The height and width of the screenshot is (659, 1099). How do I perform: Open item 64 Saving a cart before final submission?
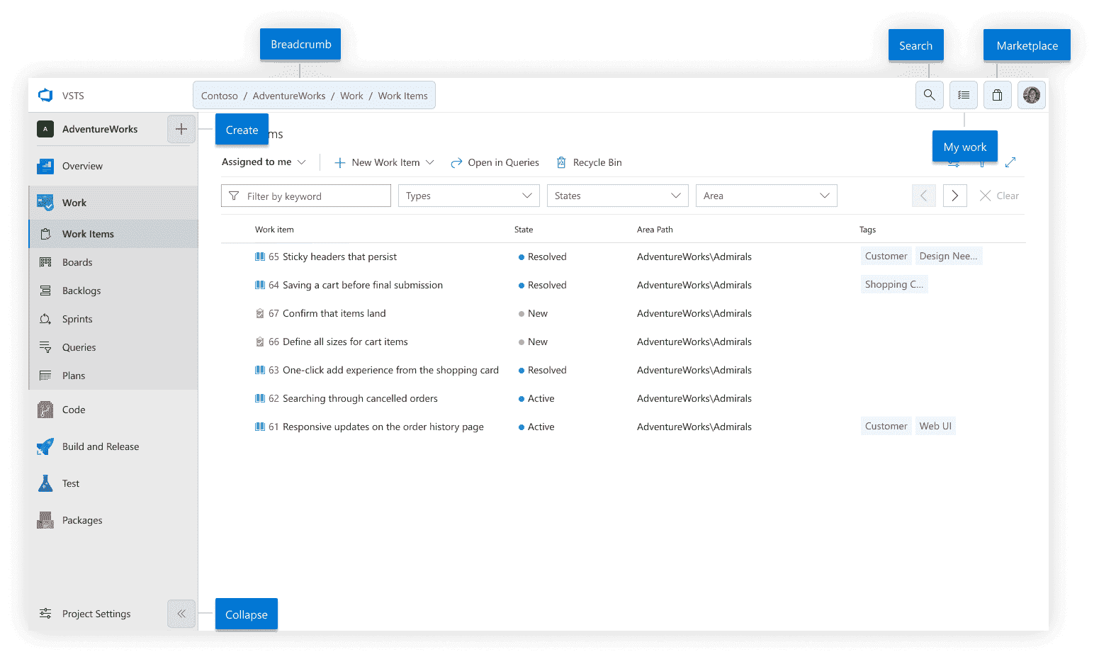coord(363,285)
